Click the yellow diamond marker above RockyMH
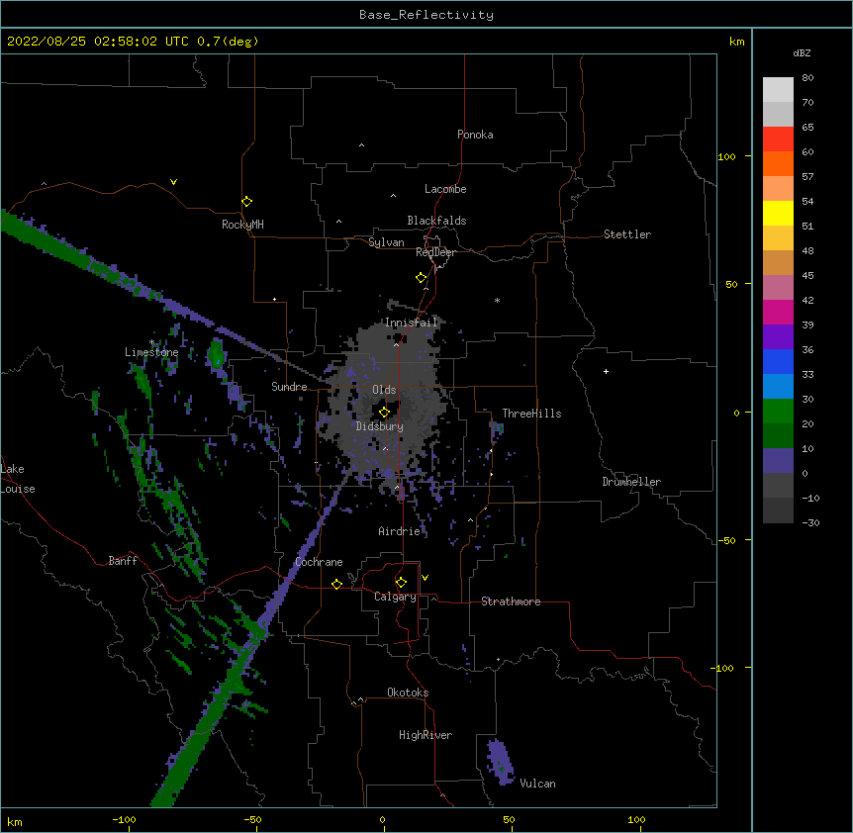The width and height of the screenshot is (853, 833). pos(247,202)
